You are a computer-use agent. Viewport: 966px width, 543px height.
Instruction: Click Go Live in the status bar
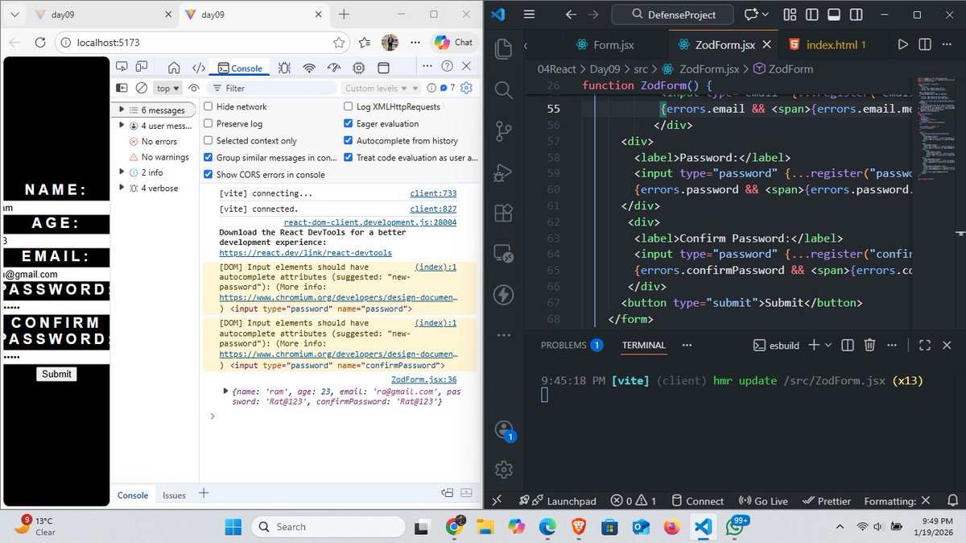(762, 501)
